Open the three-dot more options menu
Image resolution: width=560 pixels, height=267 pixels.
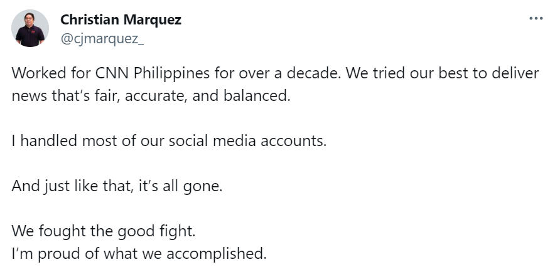(536, 19)
